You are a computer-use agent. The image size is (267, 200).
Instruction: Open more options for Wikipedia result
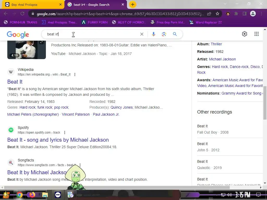point(75,74)
